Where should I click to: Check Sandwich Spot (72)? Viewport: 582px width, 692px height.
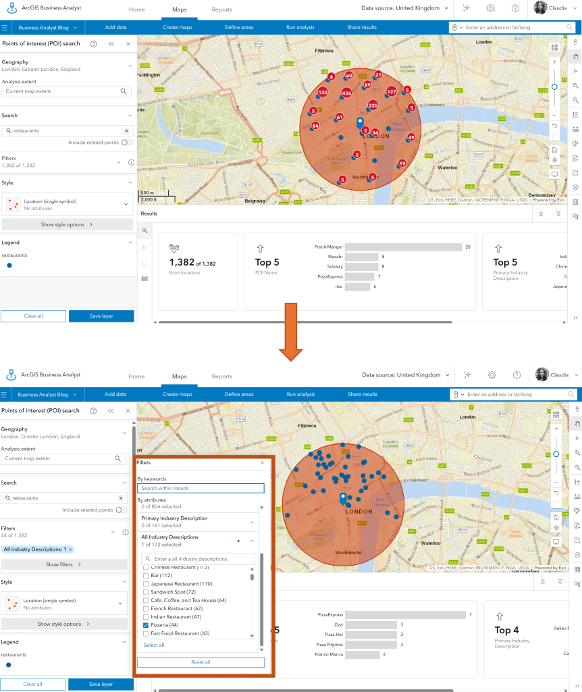coord(146,592)
